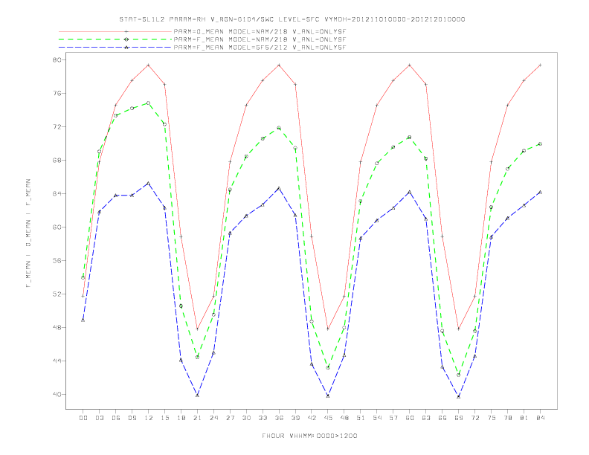Click forecast hour 42 on the x-axis
Screen dimensions: 589x455
point(312,418)
